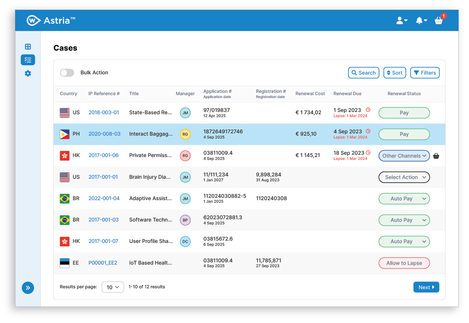The width and height of the screenshot is (469, 323).
Task: Click the Search button
Action: 364,73
